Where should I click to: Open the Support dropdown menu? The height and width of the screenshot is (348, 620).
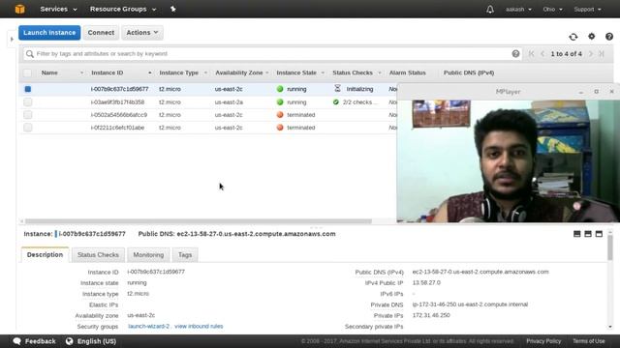click(587, 9)
